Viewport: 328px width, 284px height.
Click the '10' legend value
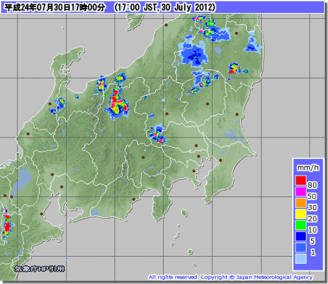click(312, 230)
